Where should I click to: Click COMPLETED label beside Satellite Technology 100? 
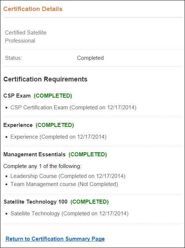click(90, 202)
